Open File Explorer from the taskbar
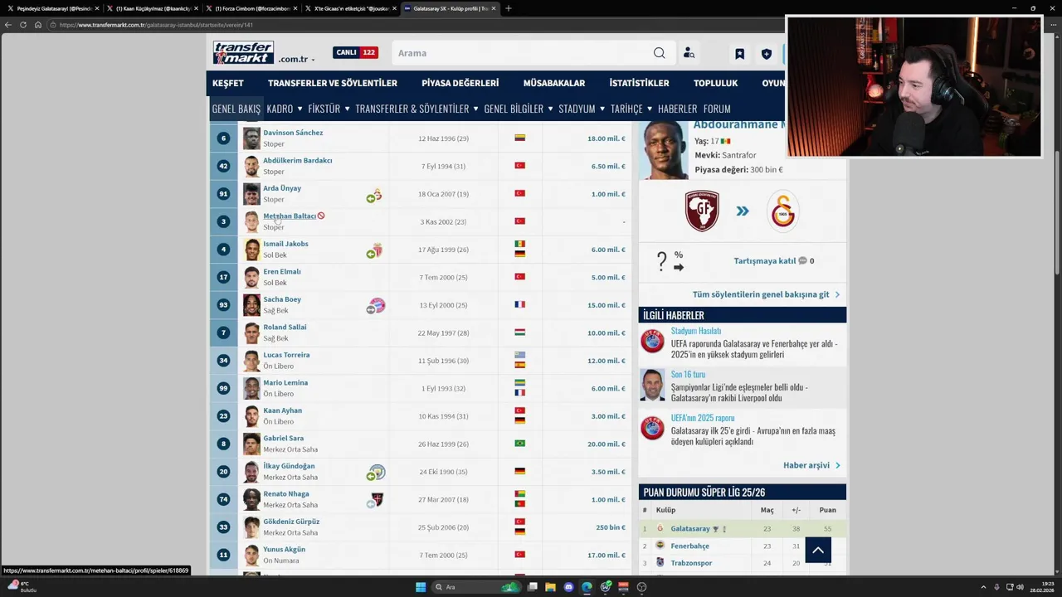The width and height of the screenshot is (1062, 597). tap(550, 587)
